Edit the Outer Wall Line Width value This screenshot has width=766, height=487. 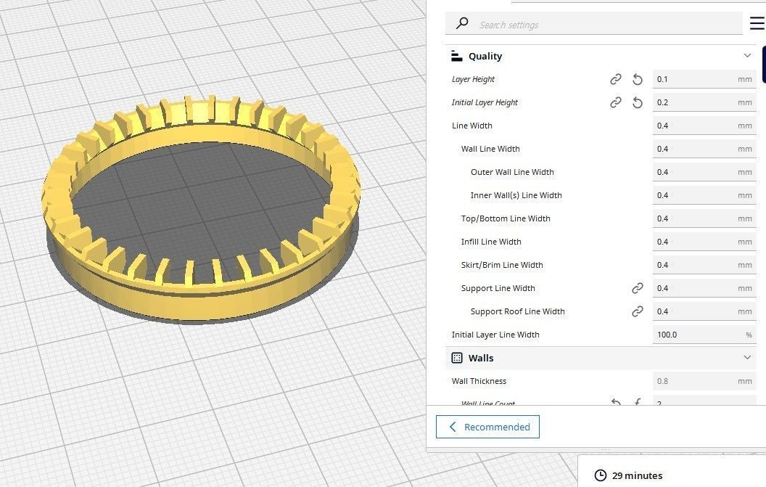tap(704, 172)
